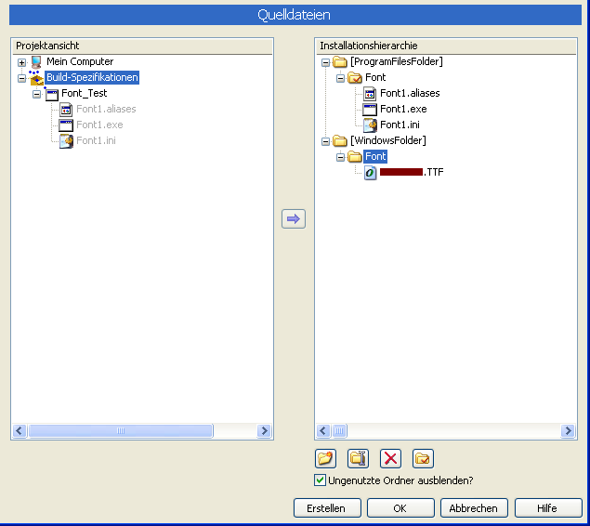Select the Font_Test label
The image size is (590, 526).
tap(85, 93)
